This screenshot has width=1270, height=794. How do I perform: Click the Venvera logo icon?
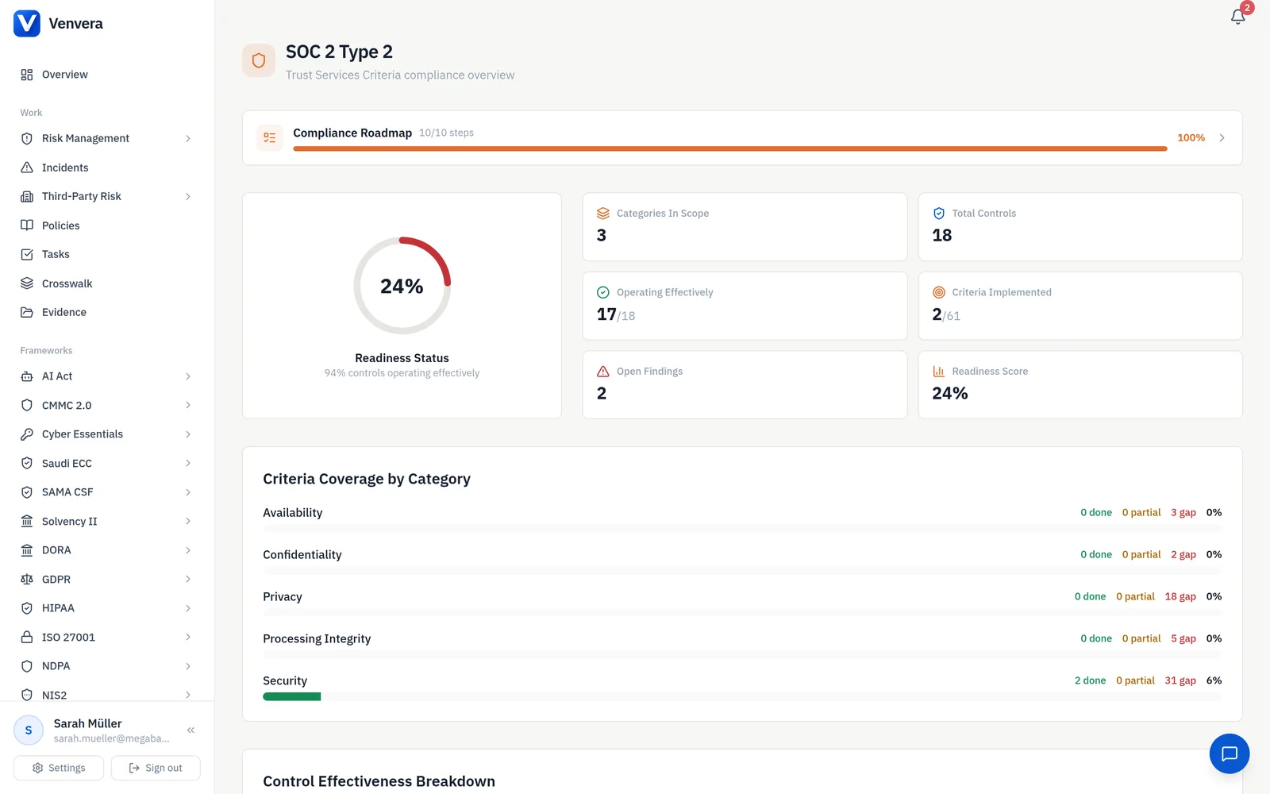[27, 23]
